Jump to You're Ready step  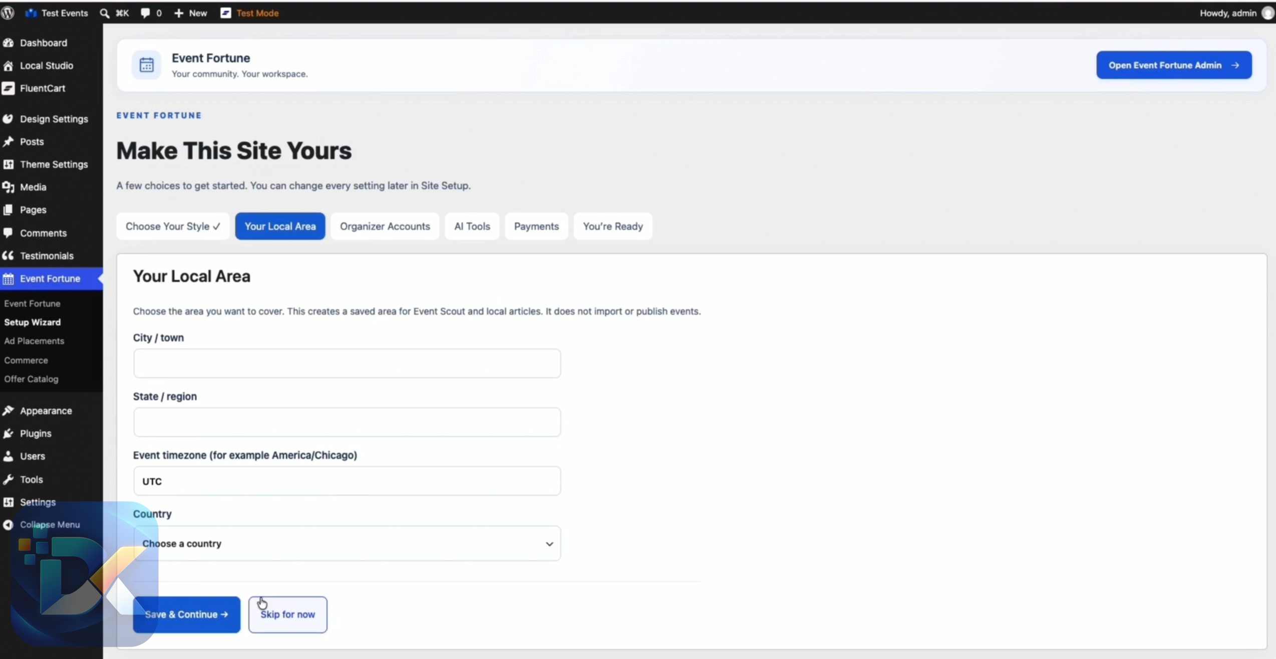pos(612,226)
